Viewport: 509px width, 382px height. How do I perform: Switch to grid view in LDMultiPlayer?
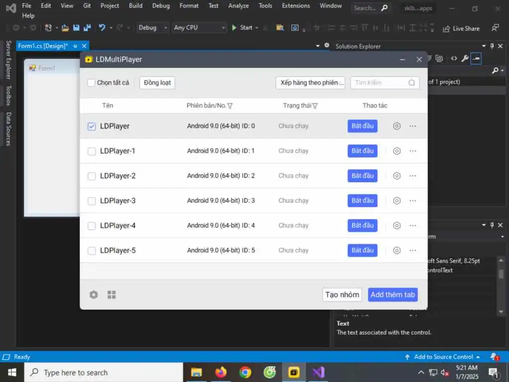(112, 294)
